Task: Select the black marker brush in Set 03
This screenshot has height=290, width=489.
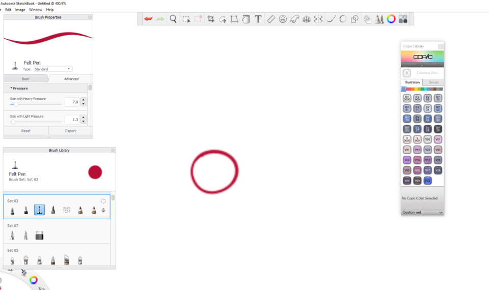Action: coord(26,210)
